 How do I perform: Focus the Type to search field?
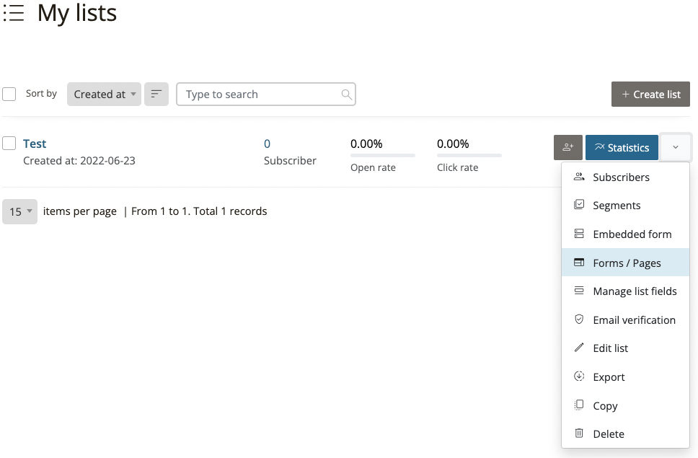click(260, 94)
